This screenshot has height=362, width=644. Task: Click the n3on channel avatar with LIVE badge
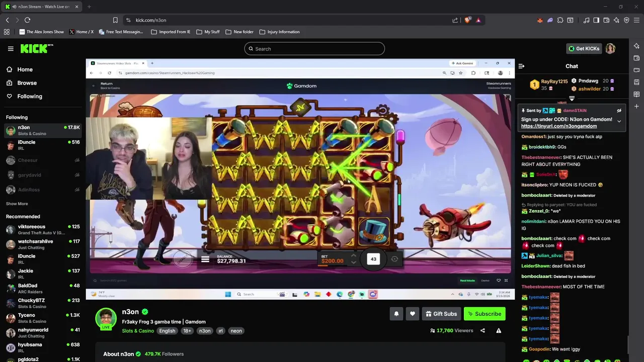point(106,319)
